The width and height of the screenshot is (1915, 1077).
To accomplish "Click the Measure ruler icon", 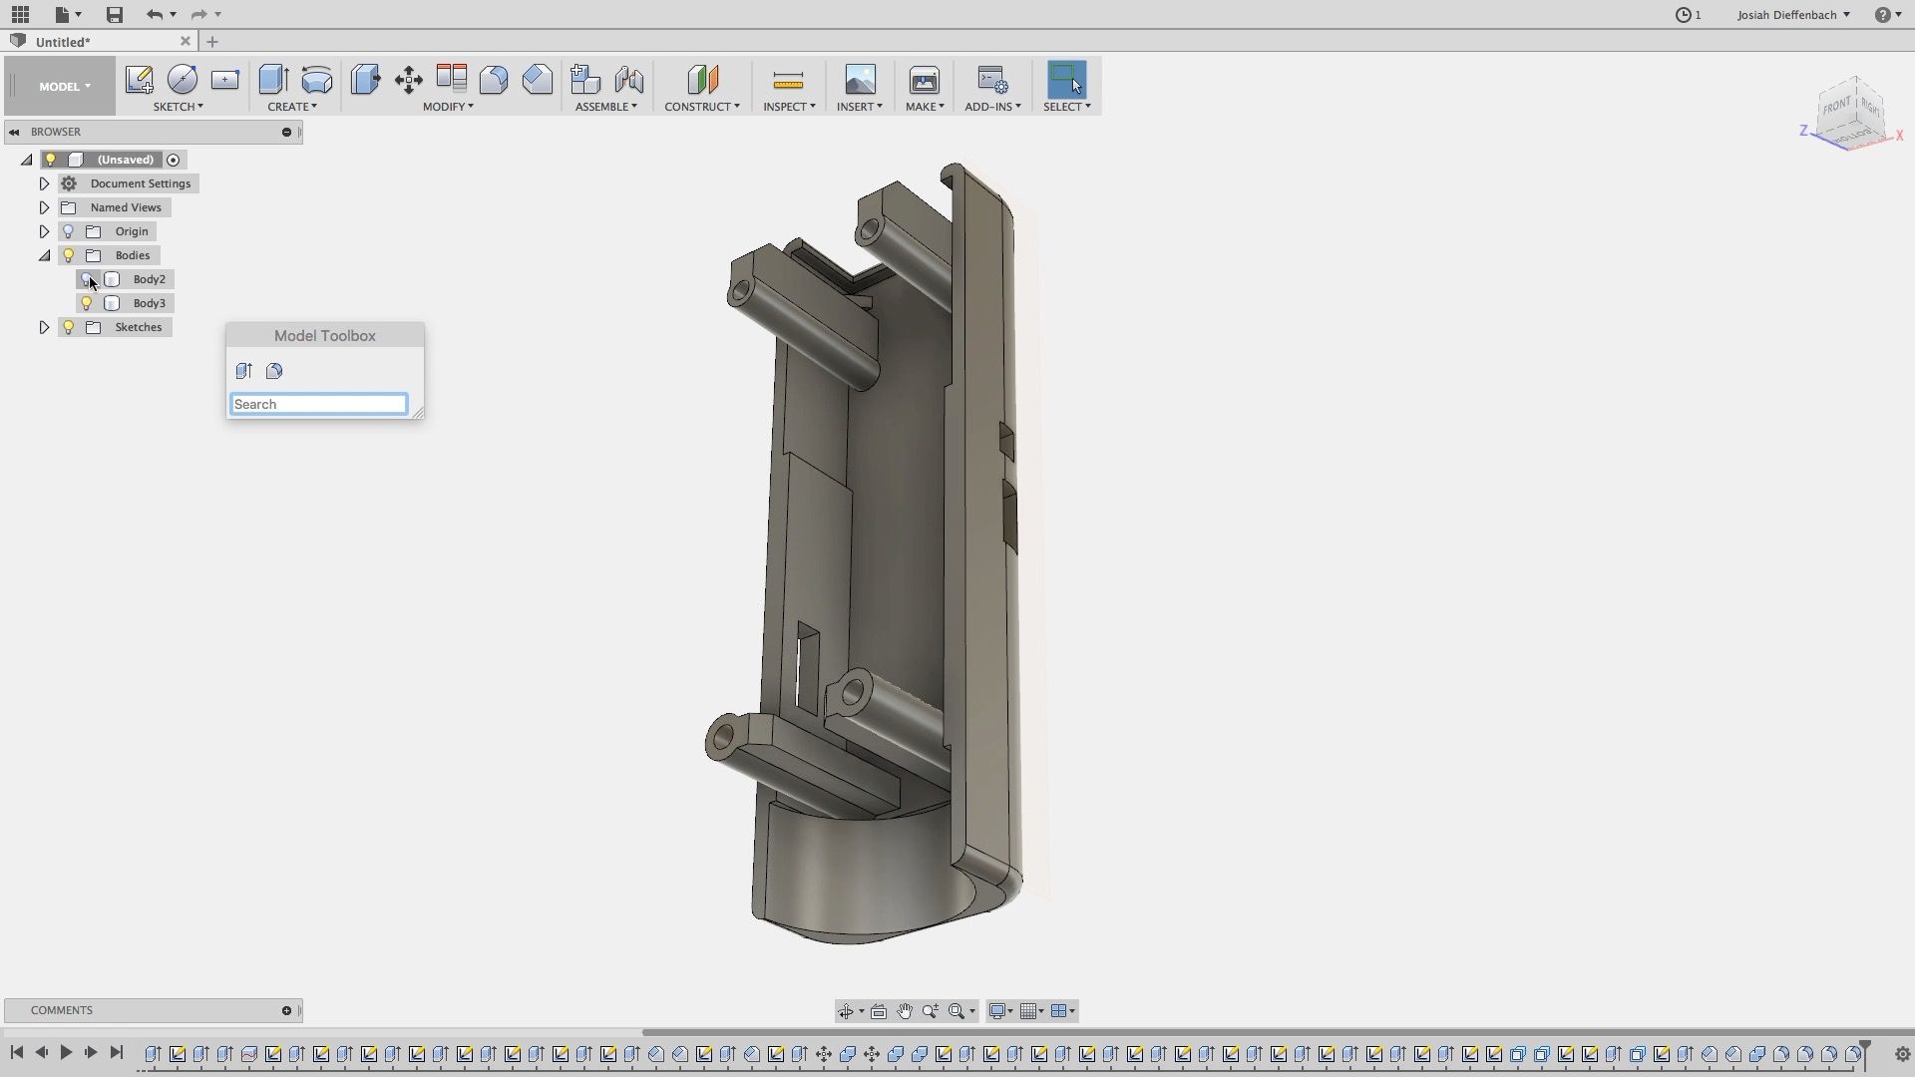I will click(x=788, y=80).
